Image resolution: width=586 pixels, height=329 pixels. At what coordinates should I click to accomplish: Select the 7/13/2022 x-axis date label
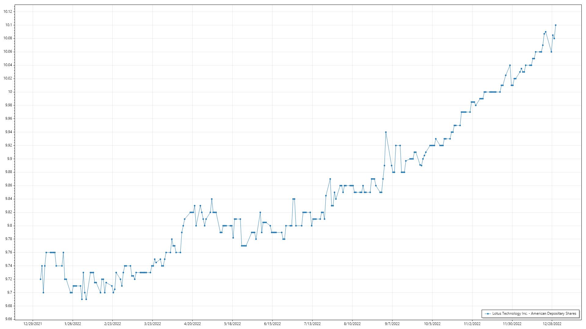[312, 324]
